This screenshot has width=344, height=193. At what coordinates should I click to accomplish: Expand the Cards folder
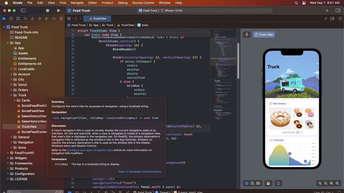tap(15, 100)
